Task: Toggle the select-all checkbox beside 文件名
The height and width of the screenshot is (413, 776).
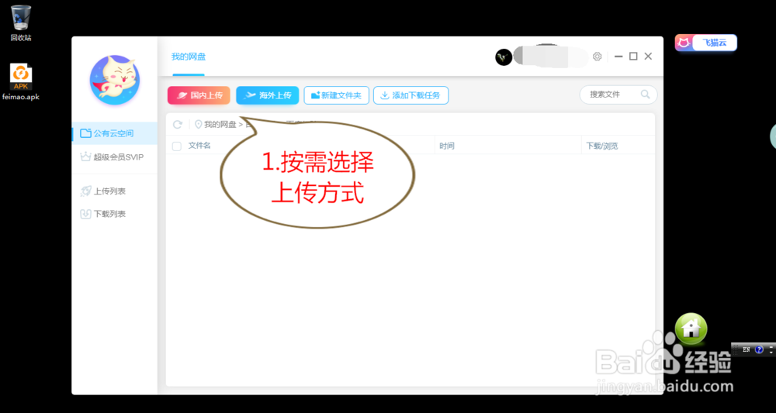Action: pos(177,146)
